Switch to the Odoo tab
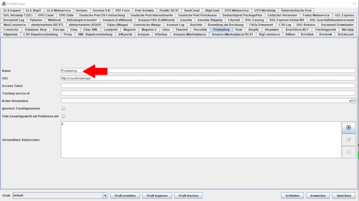 coord(166,29)
